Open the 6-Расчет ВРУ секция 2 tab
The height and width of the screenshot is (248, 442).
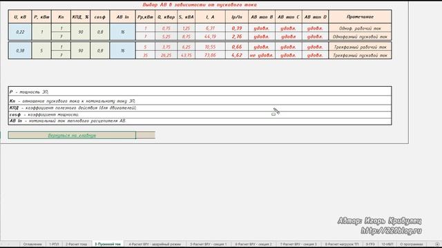click(253, 244)
